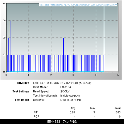The height and width of the screenshot is (124, 124).
Task: Click the PIF max value 3
Action: coord(94,112)
